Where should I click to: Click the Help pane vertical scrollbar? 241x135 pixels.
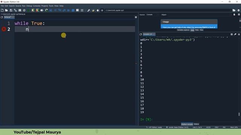coord(240,21)
